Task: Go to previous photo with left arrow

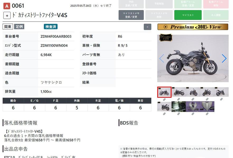Action: coord(161,58)
